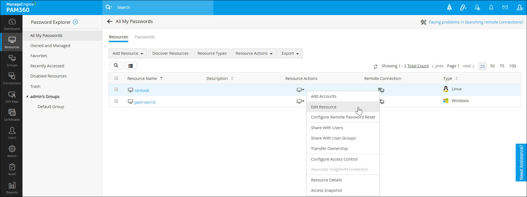Click the refresh icon beside Showing count
This screenshot has width=527, height=197.
coord(376,66)
